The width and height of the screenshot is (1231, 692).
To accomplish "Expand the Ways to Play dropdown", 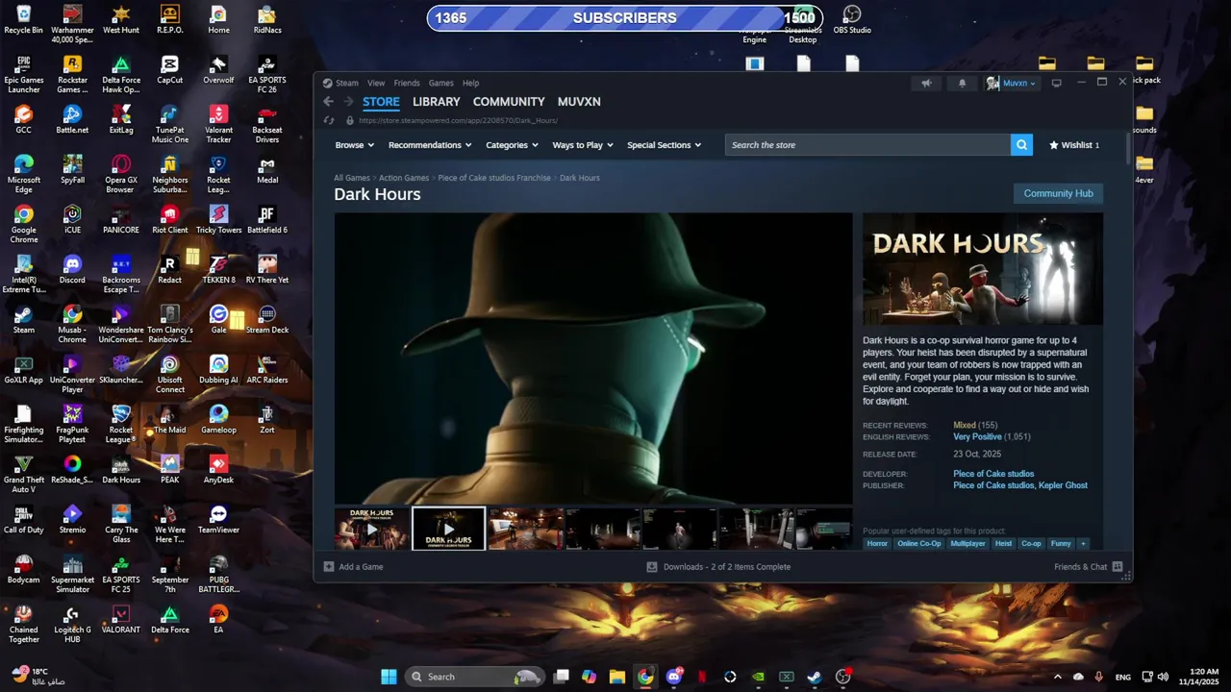I will [x=583, y=145].
